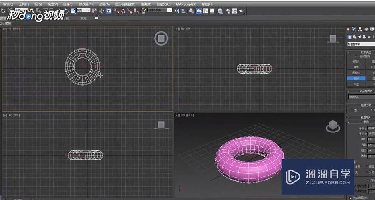Image resolution: width=375 pixels, height=200 pixels.
Task: Toggle the 生成贴图坐标 checkbox
Action: point(351,198)
